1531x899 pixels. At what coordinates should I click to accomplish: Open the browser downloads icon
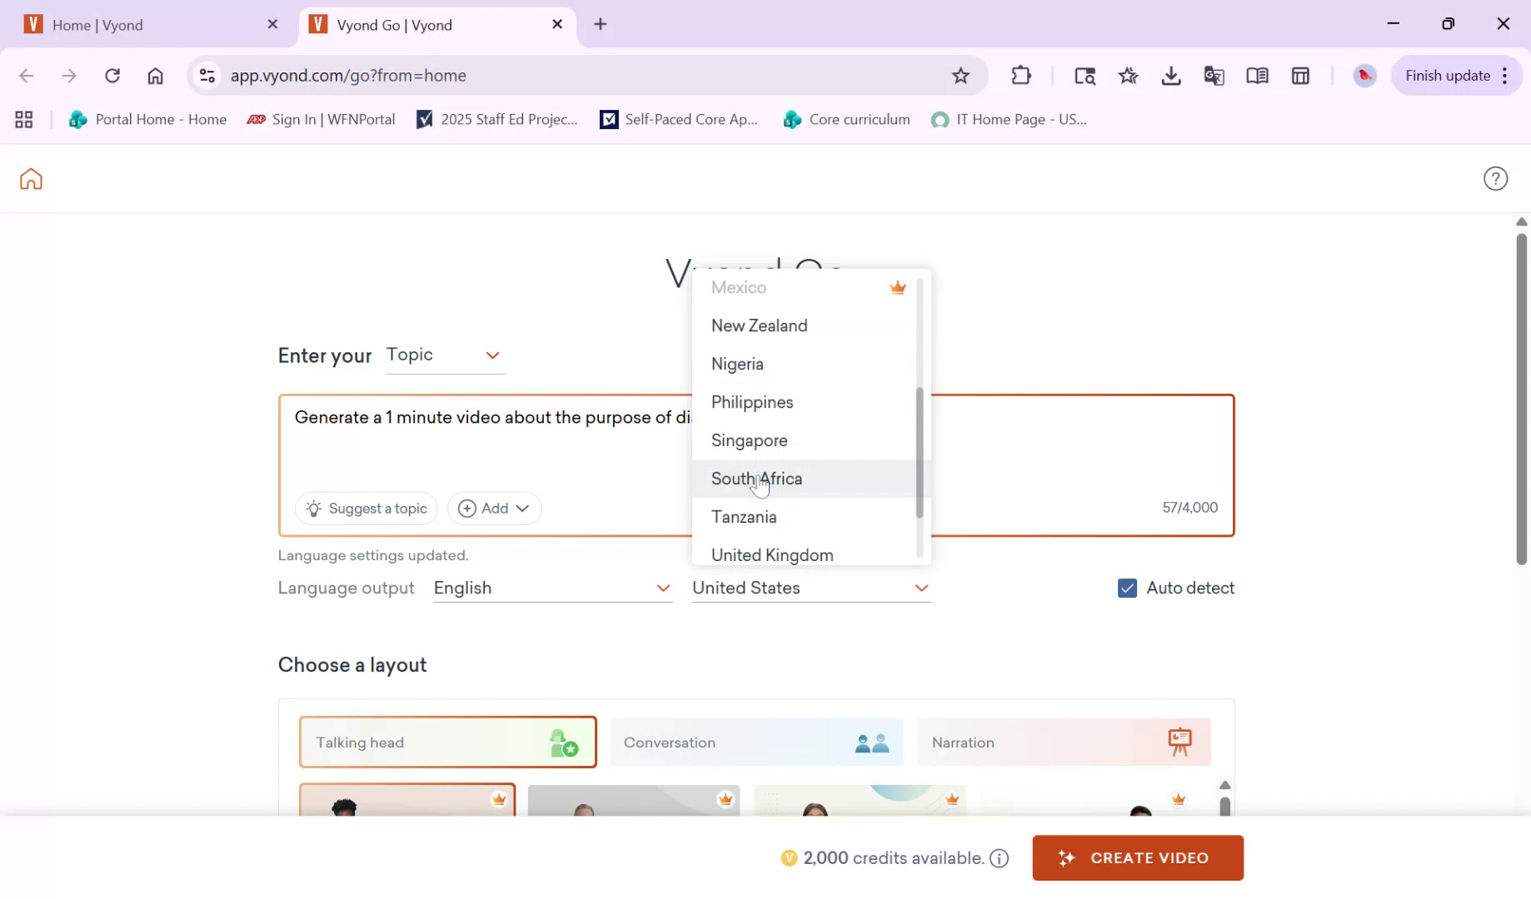[1171, 75]
